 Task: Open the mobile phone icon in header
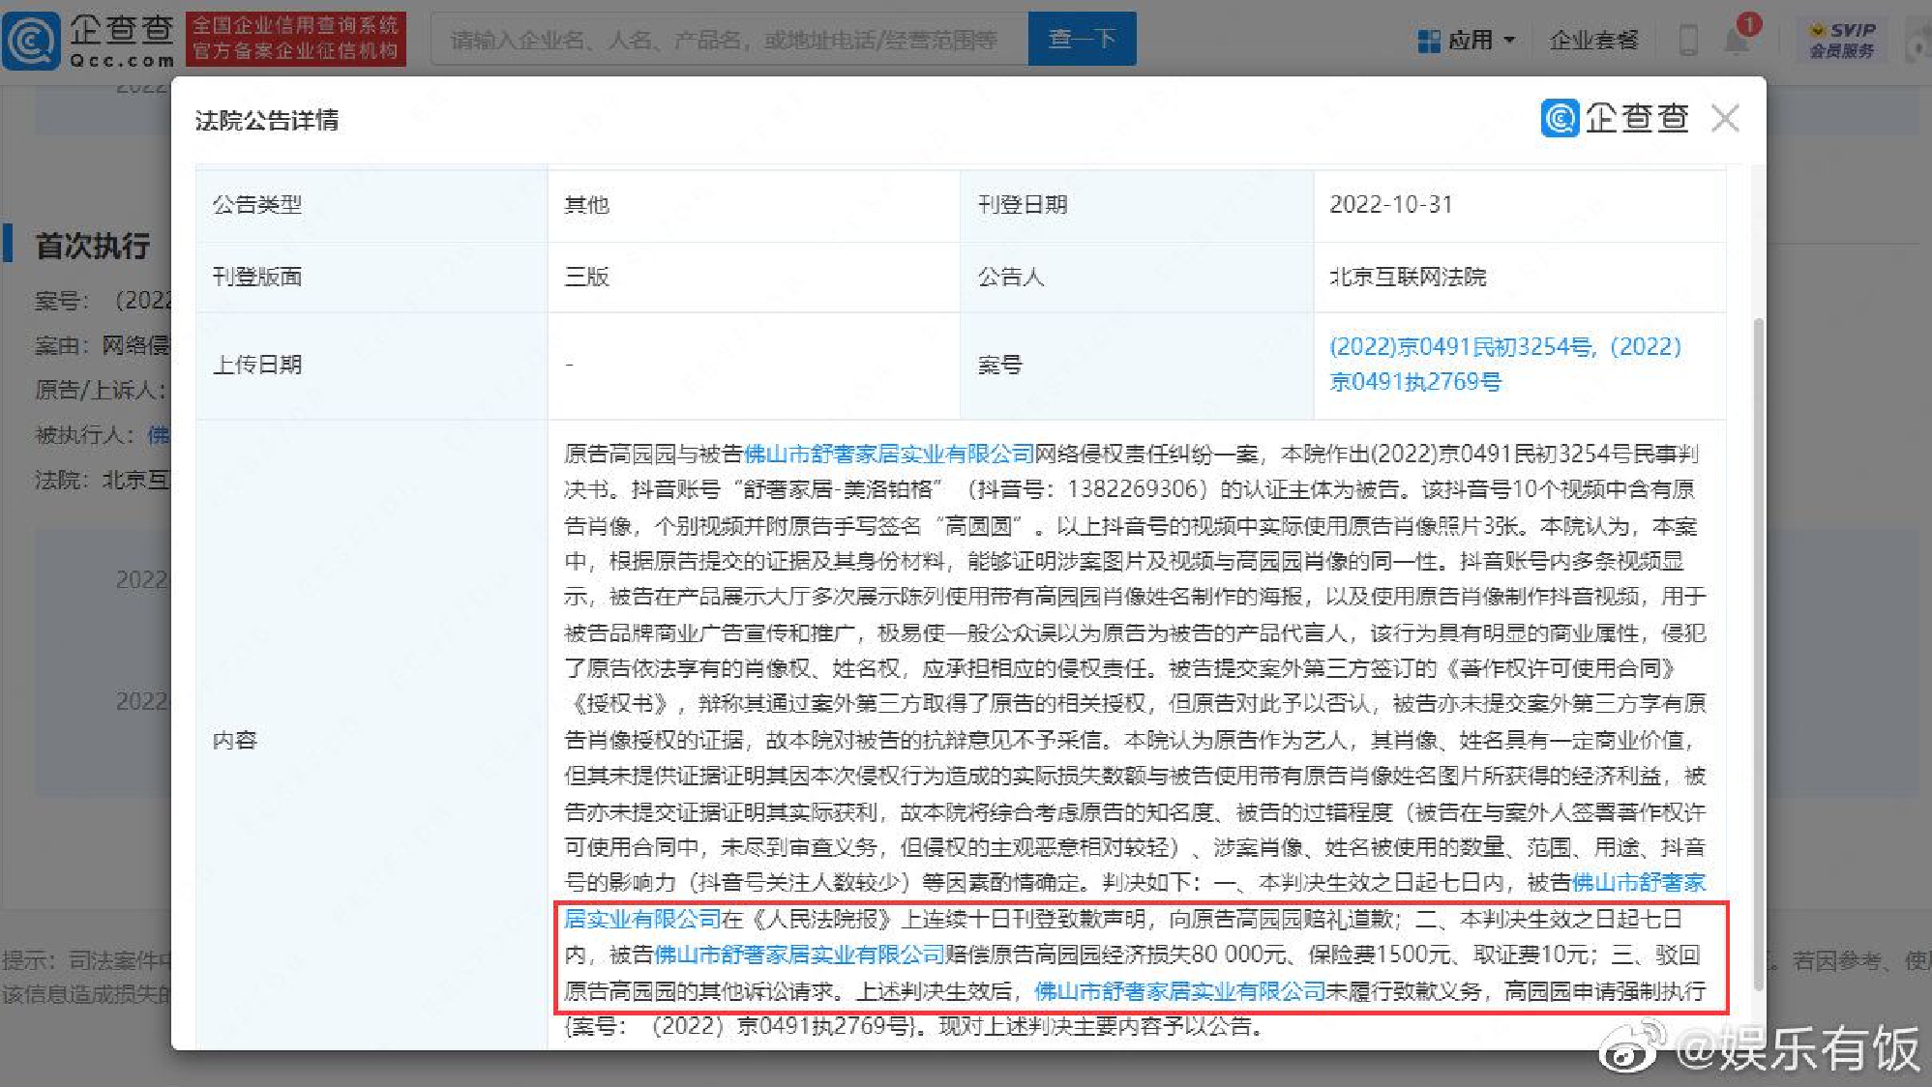1688,41
